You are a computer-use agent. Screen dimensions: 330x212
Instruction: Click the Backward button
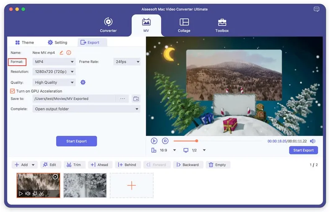(188, 165)
